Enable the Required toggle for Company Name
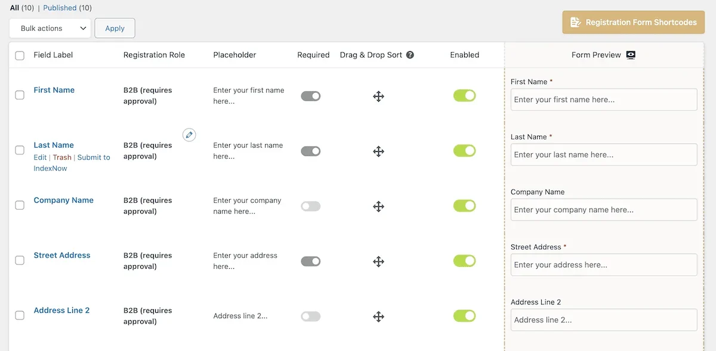Viewport: 716px width, 351px height. coord(311,206)
